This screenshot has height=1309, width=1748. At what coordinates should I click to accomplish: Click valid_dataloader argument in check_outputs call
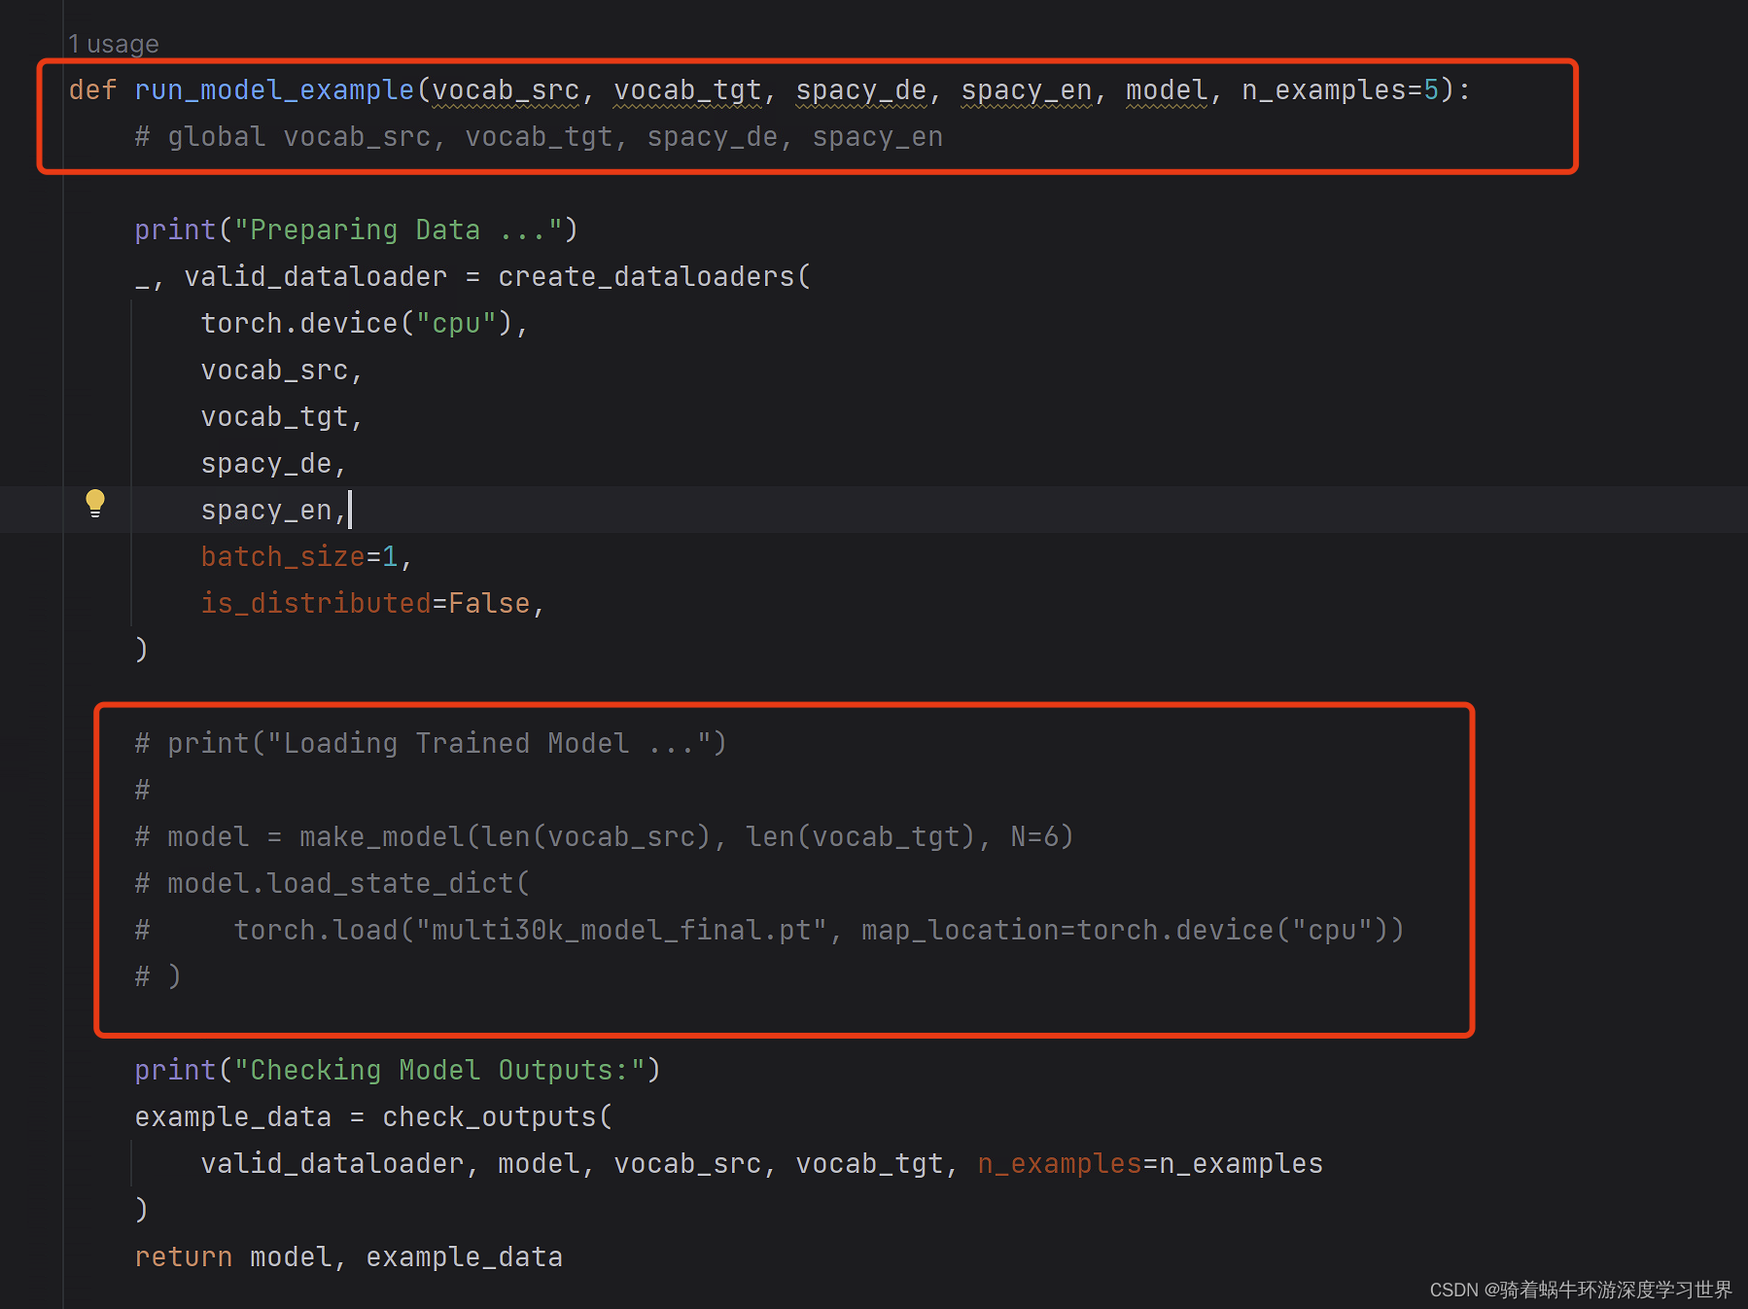[332, 1164]
